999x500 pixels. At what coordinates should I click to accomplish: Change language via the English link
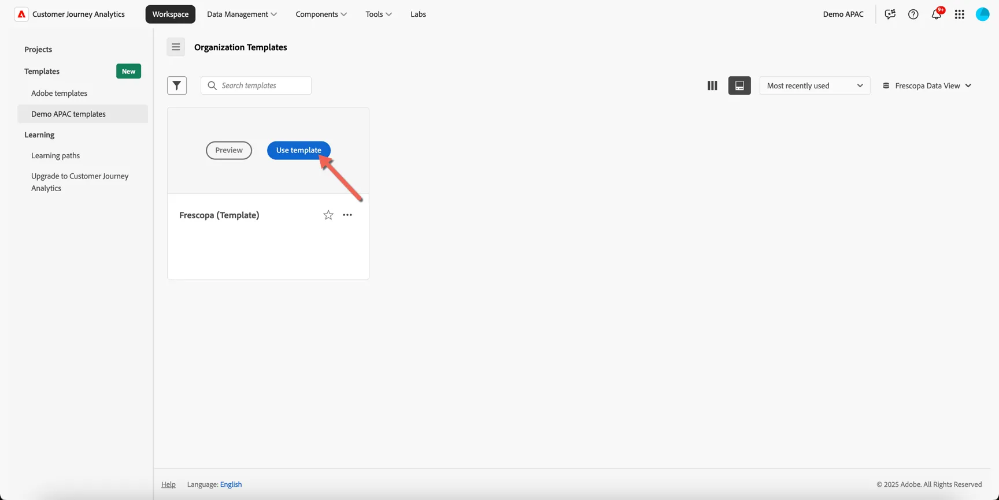pos(231,484)
